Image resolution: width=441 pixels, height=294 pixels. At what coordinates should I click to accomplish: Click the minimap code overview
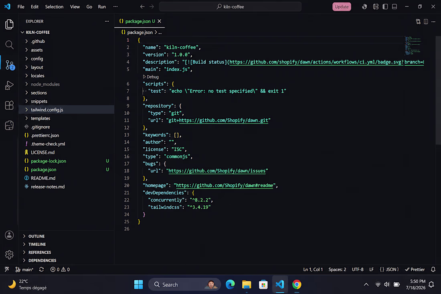point(413,45)
